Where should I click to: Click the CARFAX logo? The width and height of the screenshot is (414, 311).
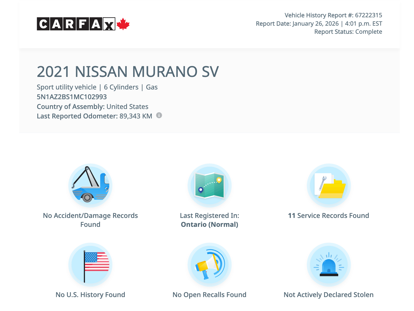tap(76, 24)
